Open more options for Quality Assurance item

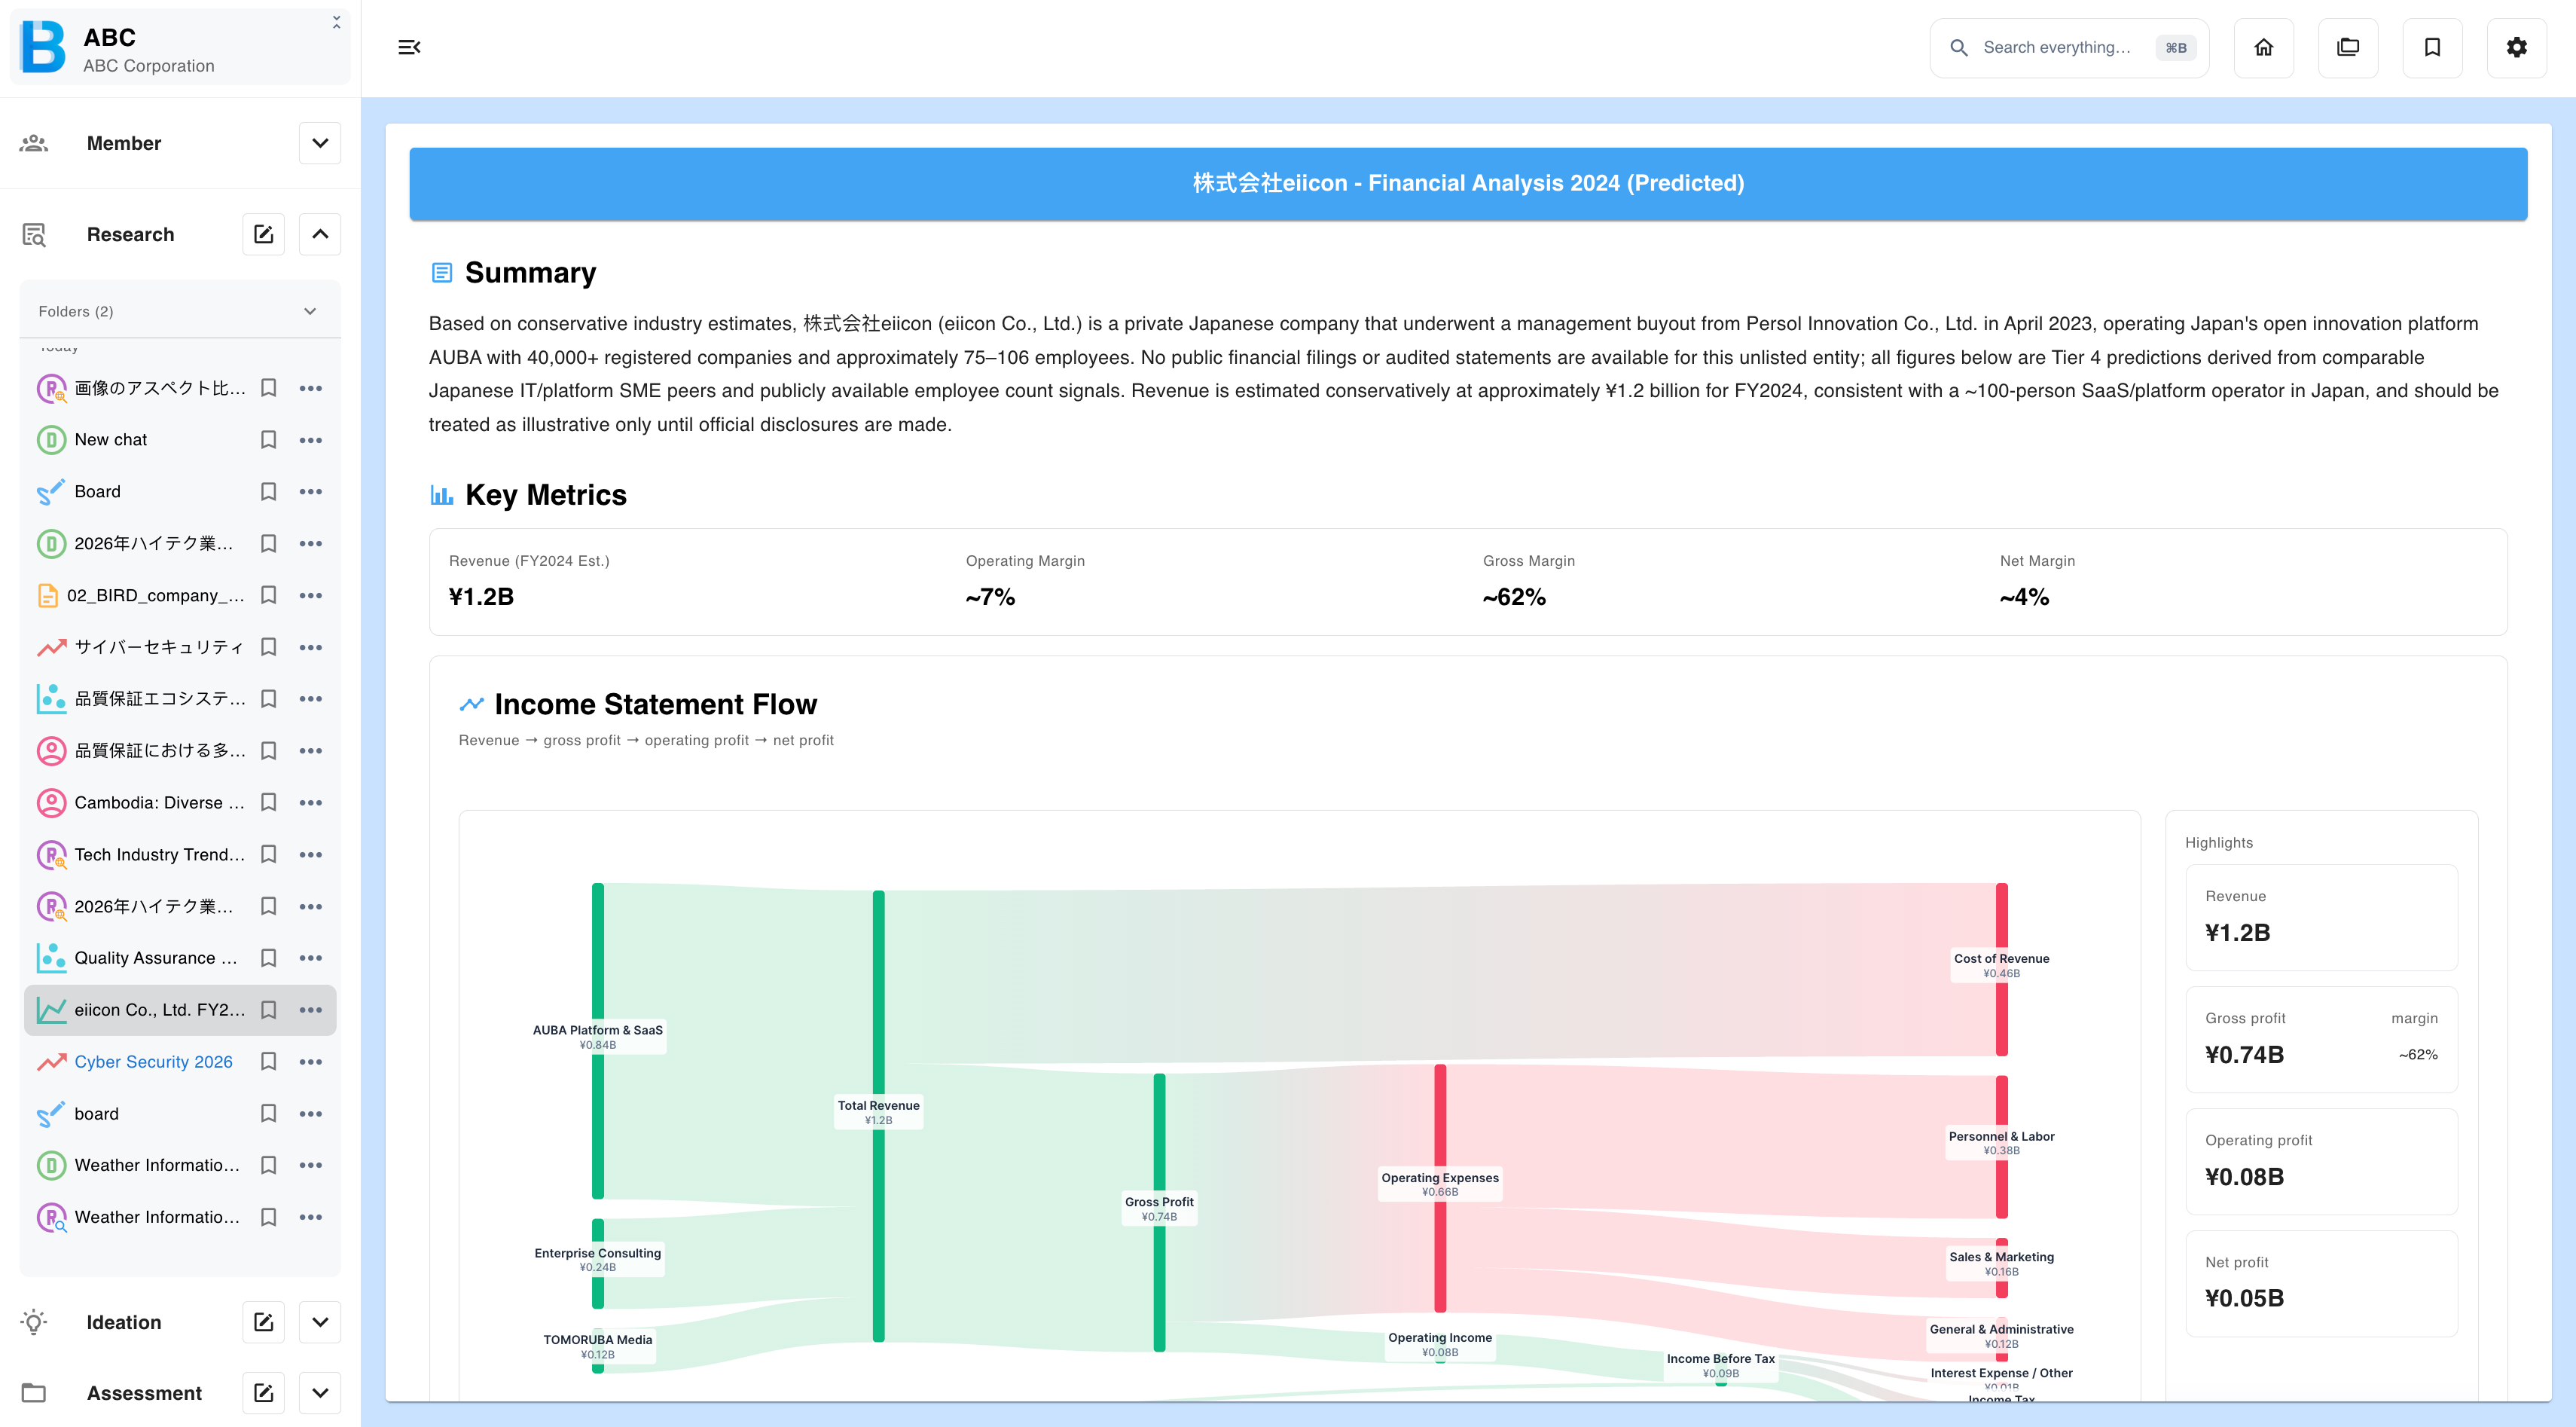point(311,958)
